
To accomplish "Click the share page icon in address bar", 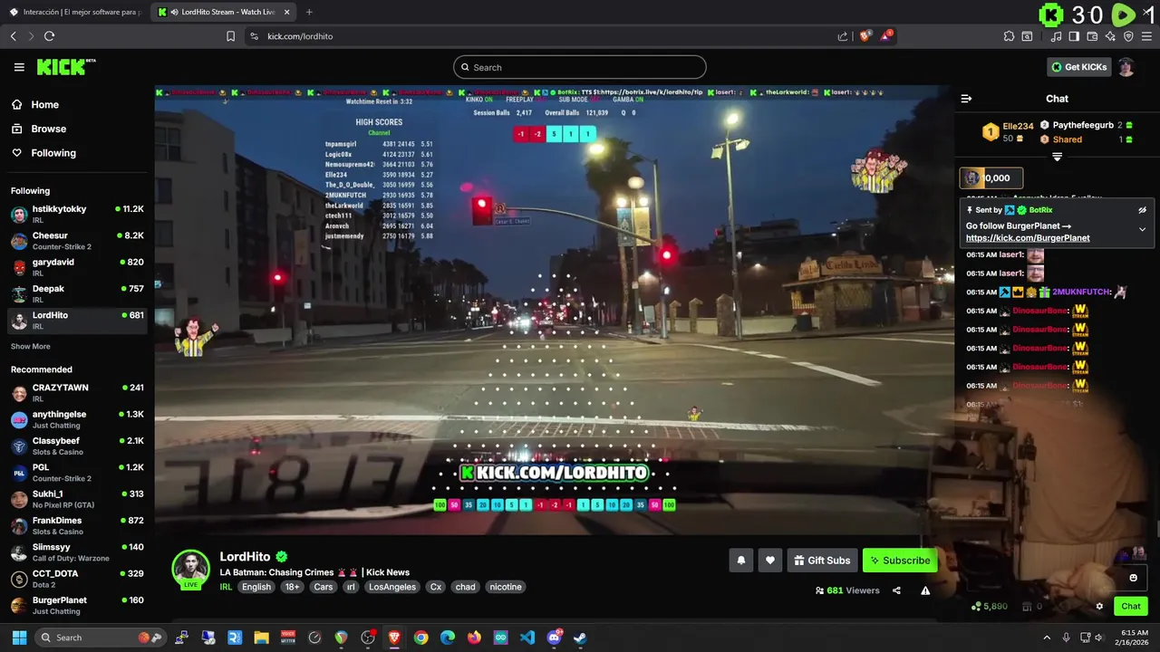I will [x=843, y=36].
